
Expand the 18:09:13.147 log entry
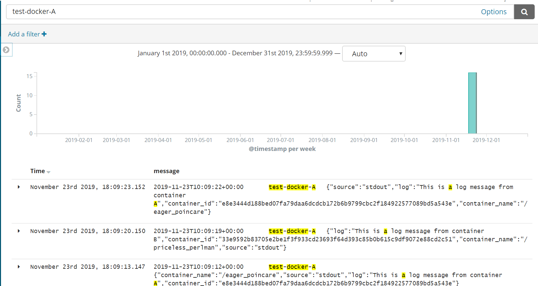pos(19,267)
